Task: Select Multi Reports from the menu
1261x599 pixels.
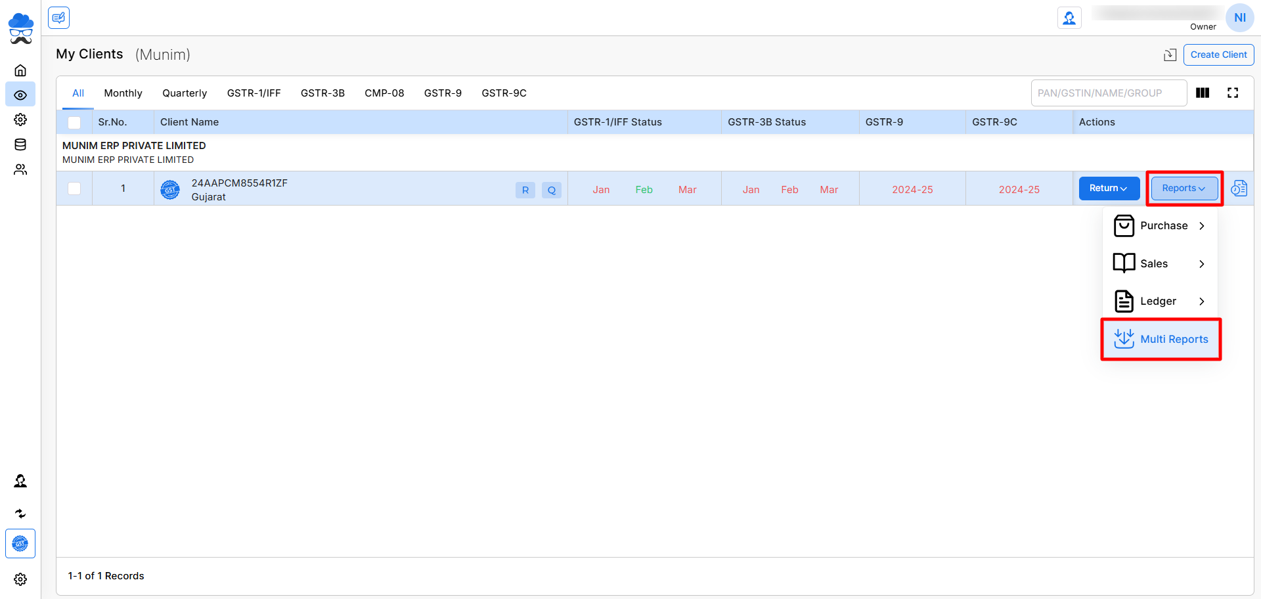Action: (1161, 340)
